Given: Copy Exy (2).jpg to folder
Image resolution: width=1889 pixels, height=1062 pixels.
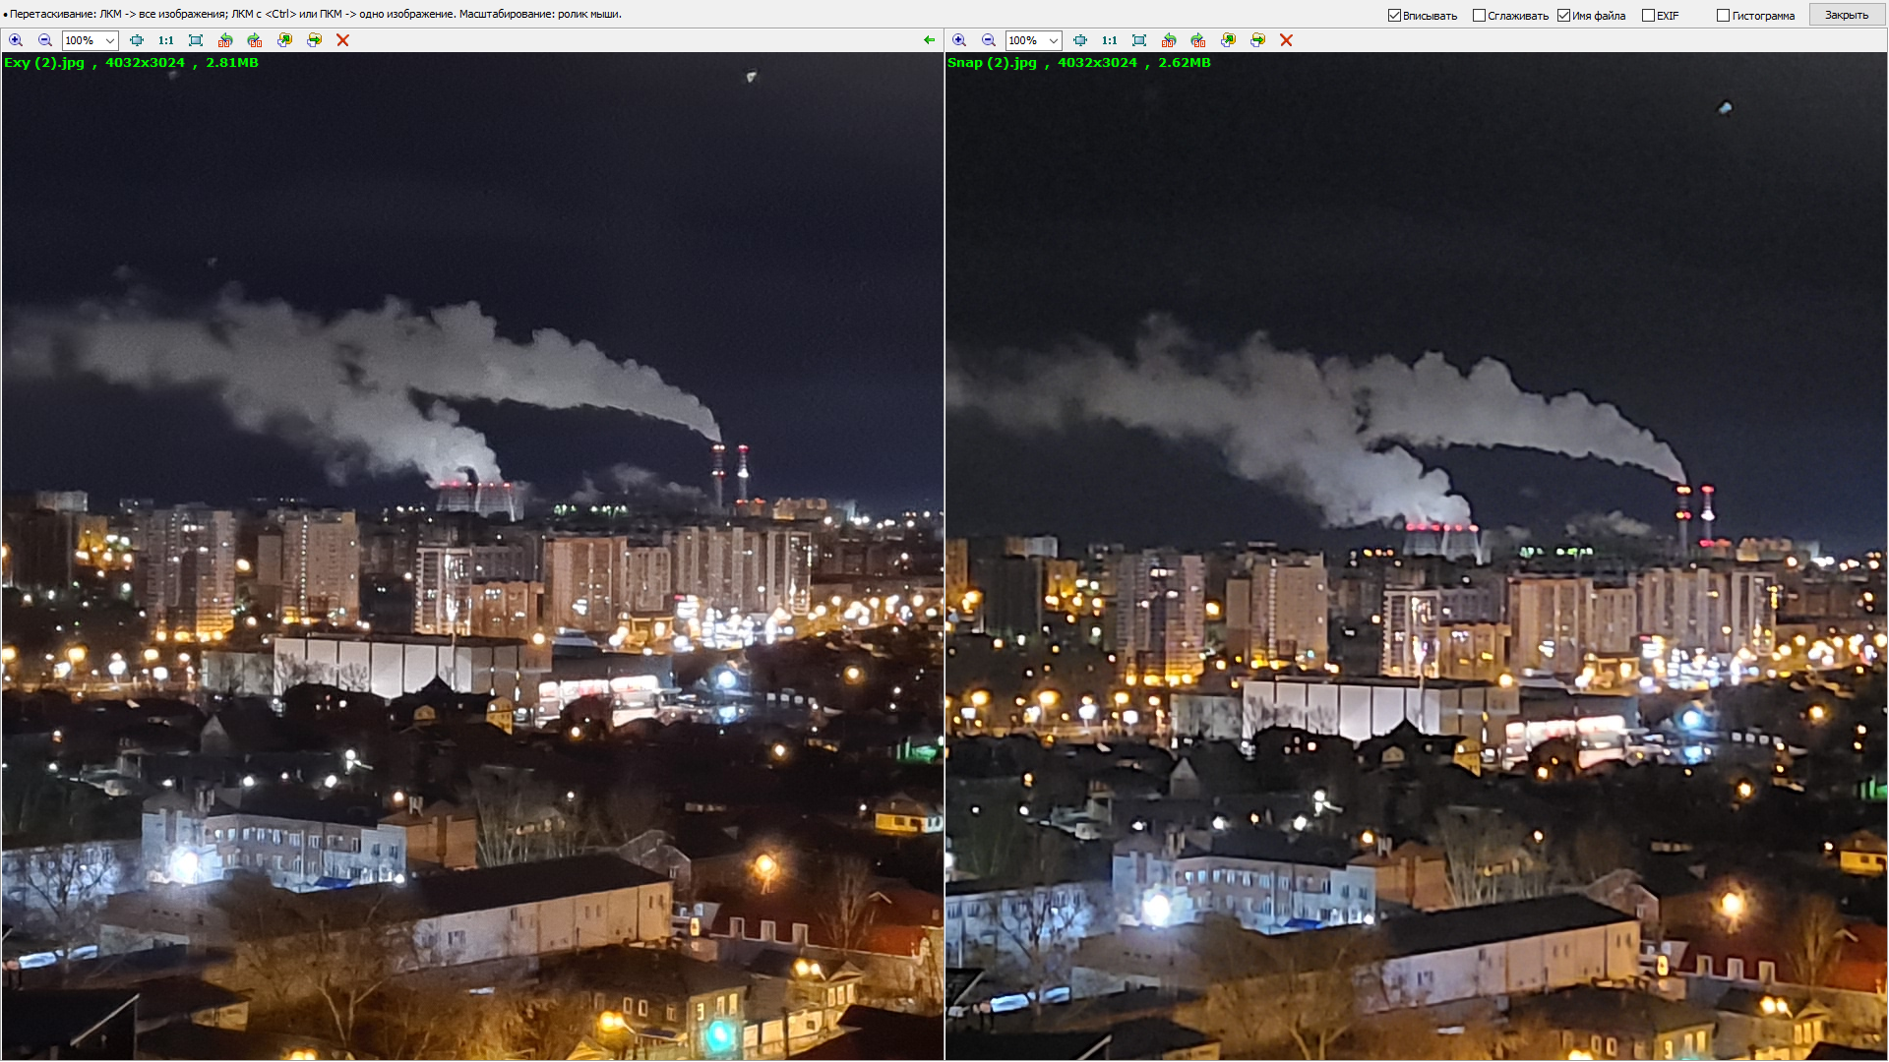Looking at the screenshot, I should (x=284, y=40).
